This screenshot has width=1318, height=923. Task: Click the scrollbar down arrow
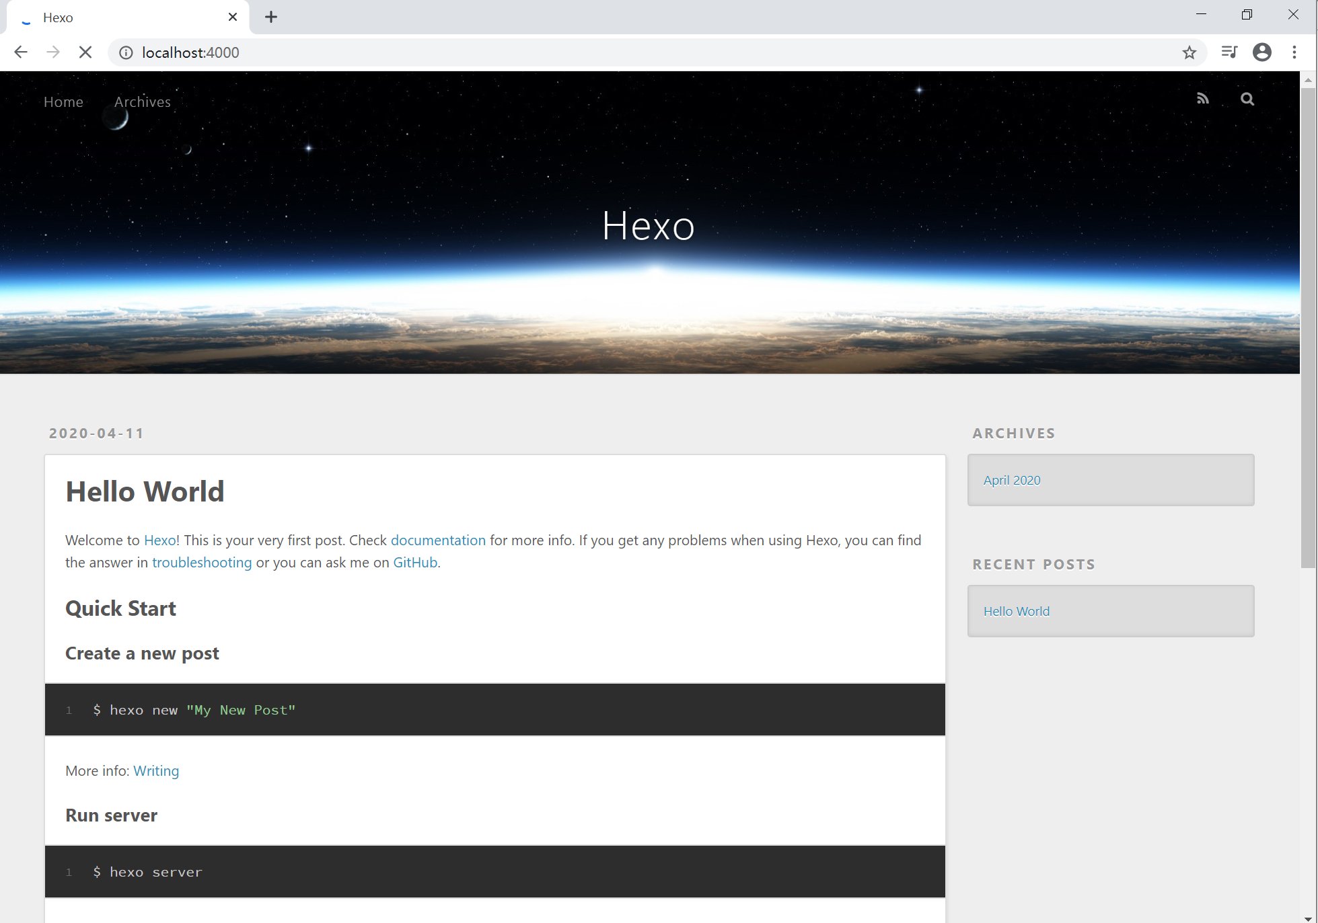click(1307, 918)
